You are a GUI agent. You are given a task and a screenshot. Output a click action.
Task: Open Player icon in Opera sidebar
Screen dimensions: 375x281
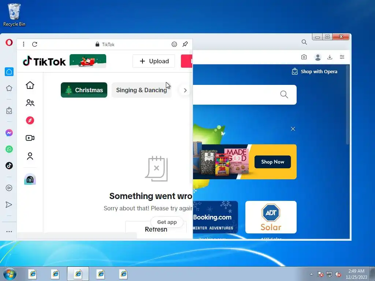coord(9,188)
